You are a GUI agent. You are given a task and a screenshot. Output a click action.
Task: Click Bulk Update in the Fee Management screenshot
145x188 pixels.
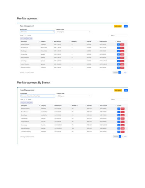coord(118,26)
